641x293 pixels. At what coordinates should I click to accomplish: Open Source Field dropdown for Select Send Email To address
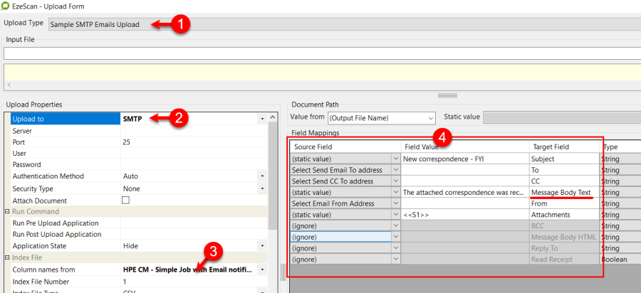(x=396, y=171)
